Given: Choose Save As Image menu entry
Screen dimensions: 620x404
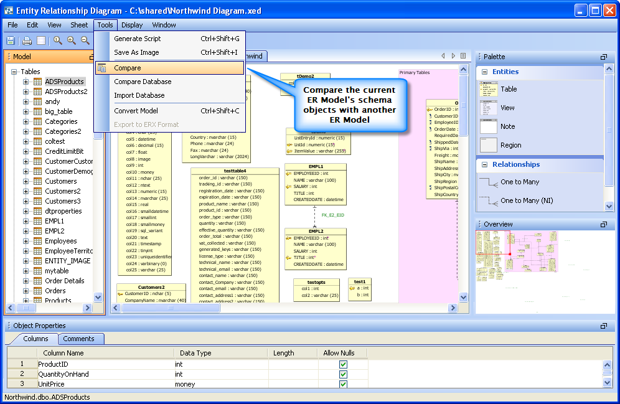Looking at the screenshot, I should point(170,52).
